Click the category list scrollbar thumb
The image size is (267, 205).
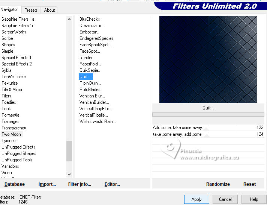tap(69, 151)
